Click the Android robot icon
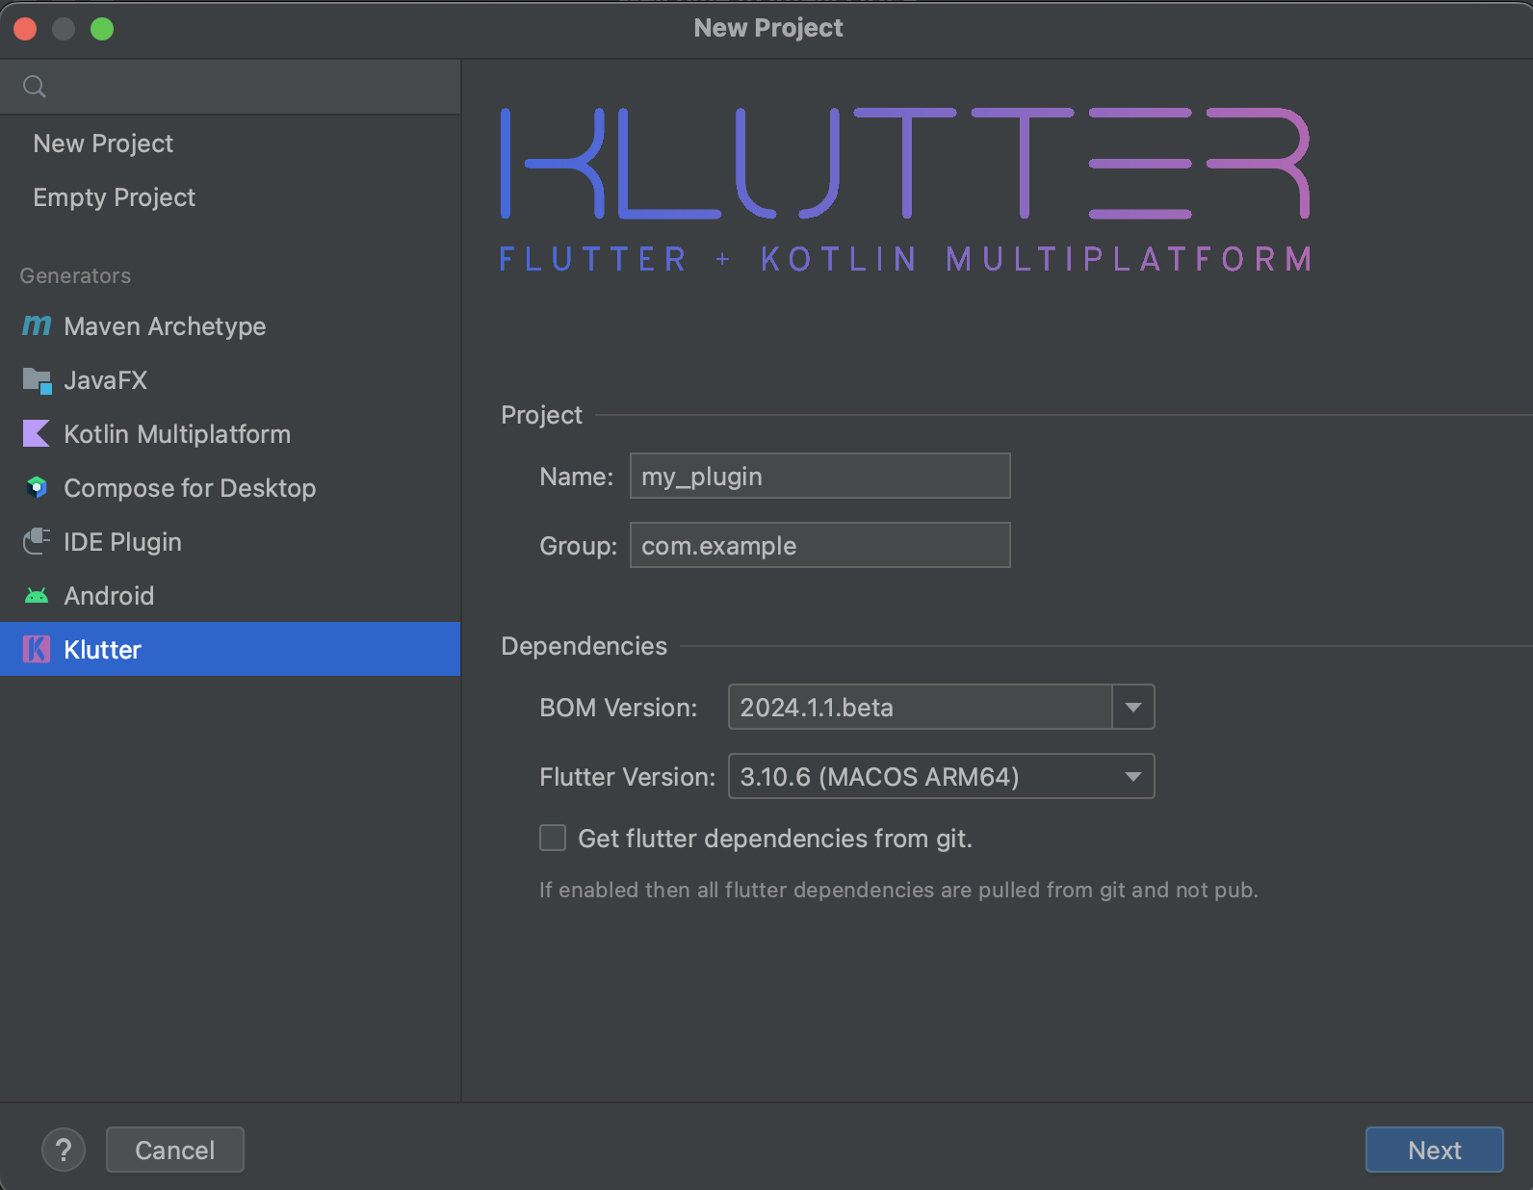The width and height of the screenshot is (1533, 1190). [x=37, y=596]
